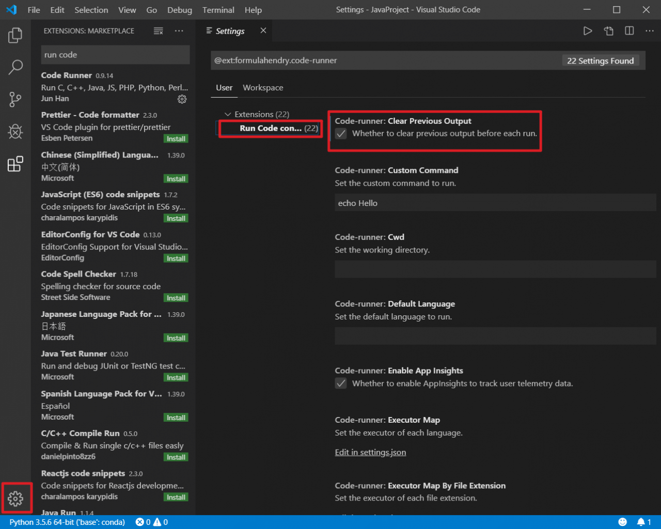Click the extensions search box with 'run code'
The width and height of the screenshot is (661, 529).
[x=115, y=55]
